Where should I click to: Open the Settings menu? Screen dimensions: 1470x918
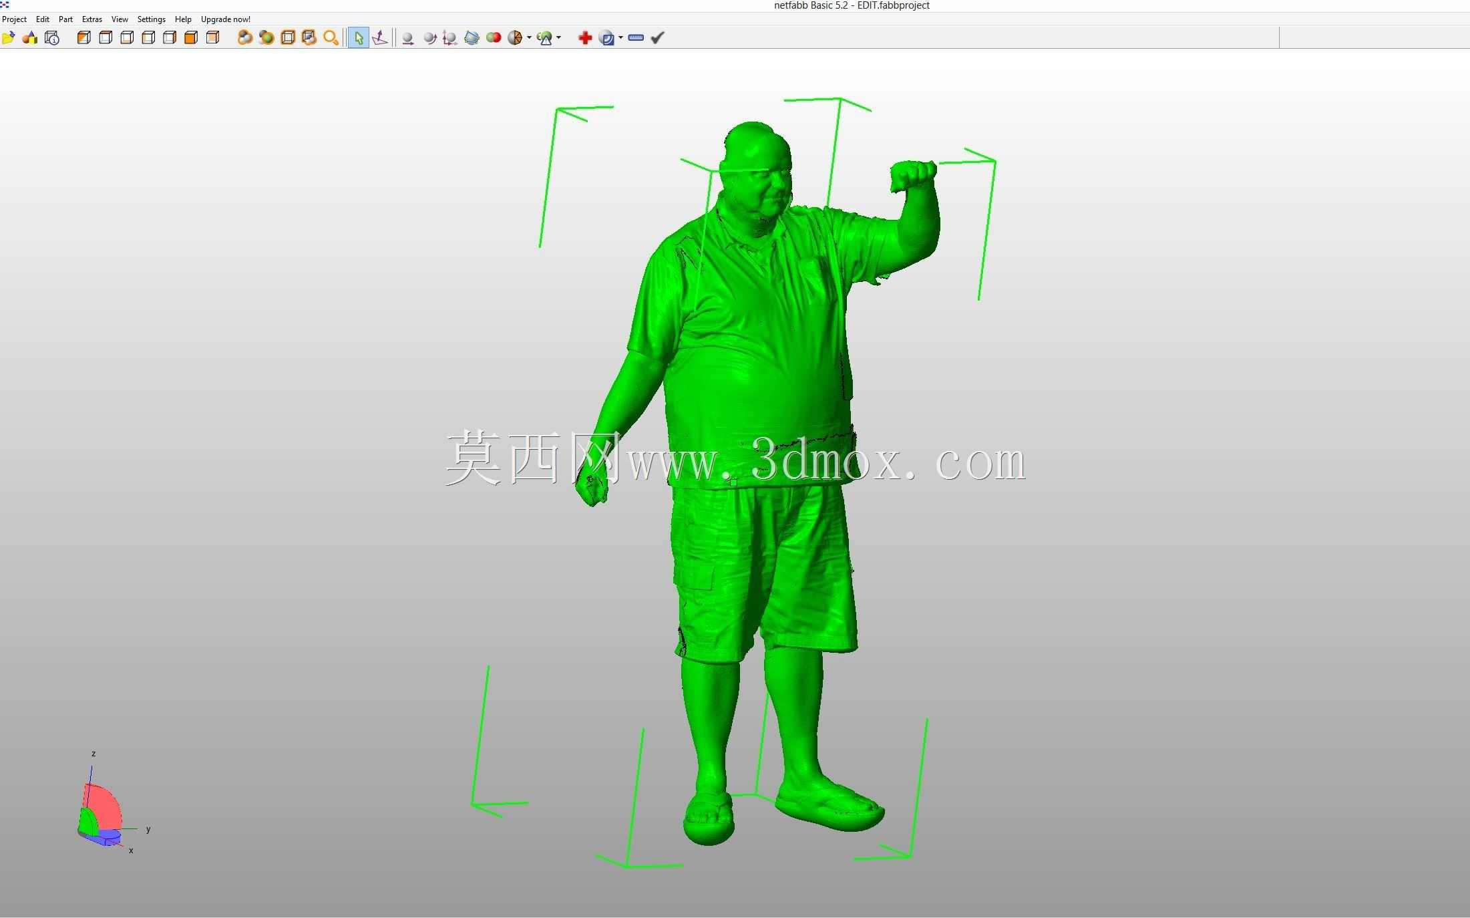click(x=152, y=19)
